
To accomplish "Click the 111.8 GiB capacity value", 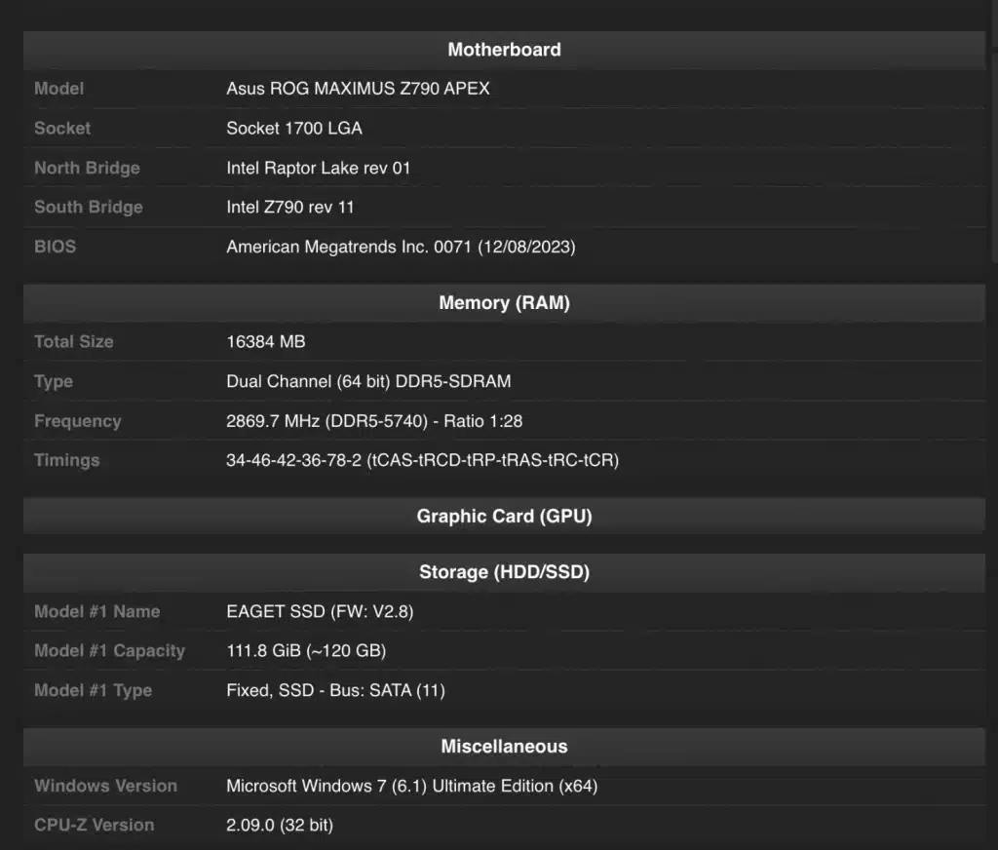I will pos(306,651).
